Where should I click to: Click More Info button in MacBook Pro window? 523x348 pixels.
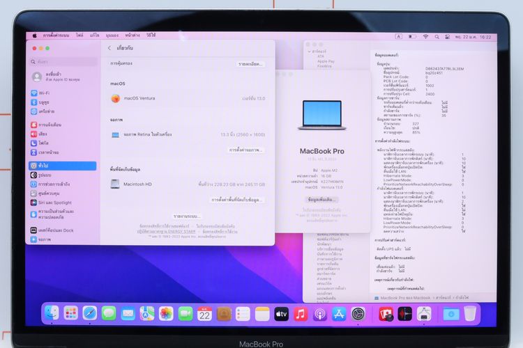click(x=321, y=200)
